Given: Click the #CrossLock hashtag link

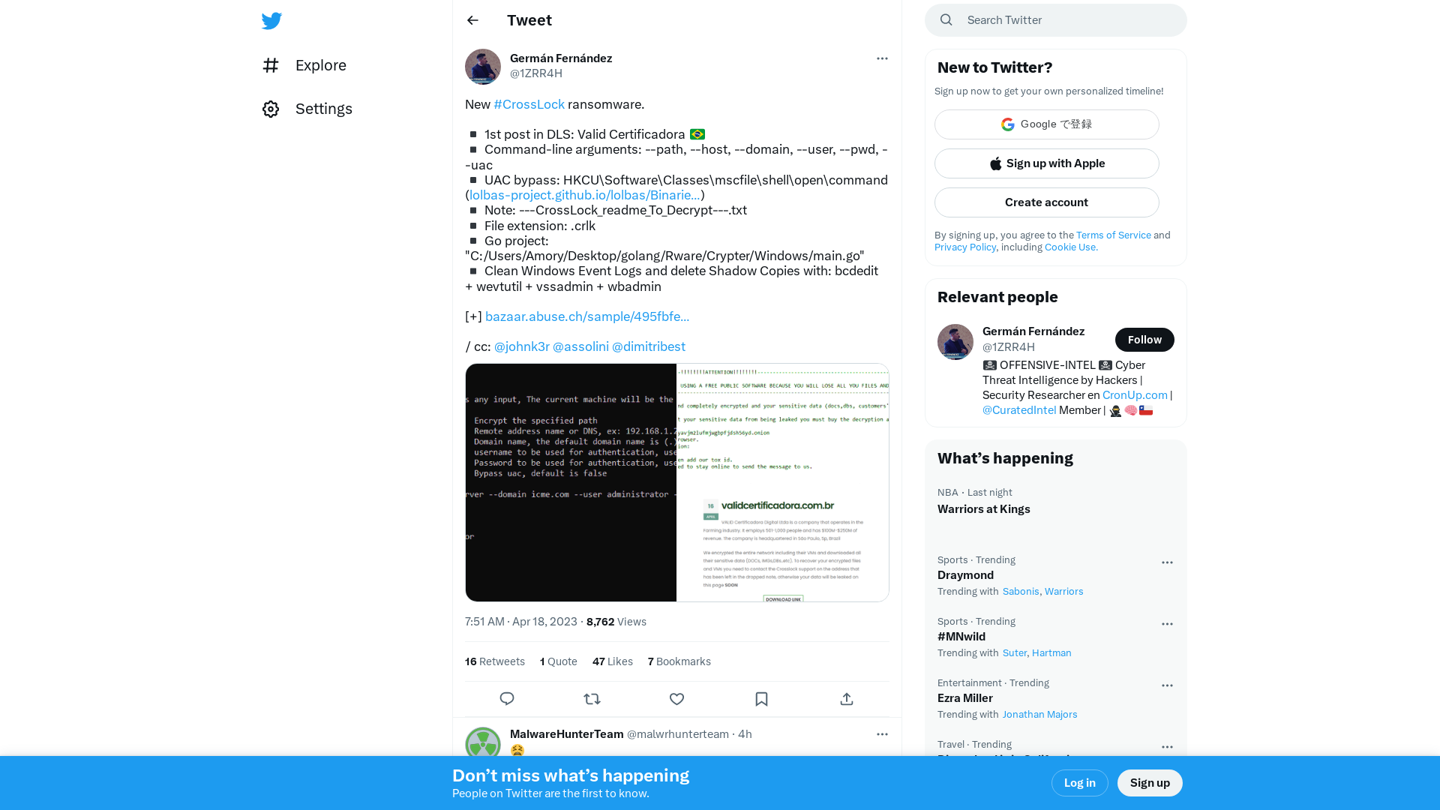Looking at the screenshot, I should 528,103.
